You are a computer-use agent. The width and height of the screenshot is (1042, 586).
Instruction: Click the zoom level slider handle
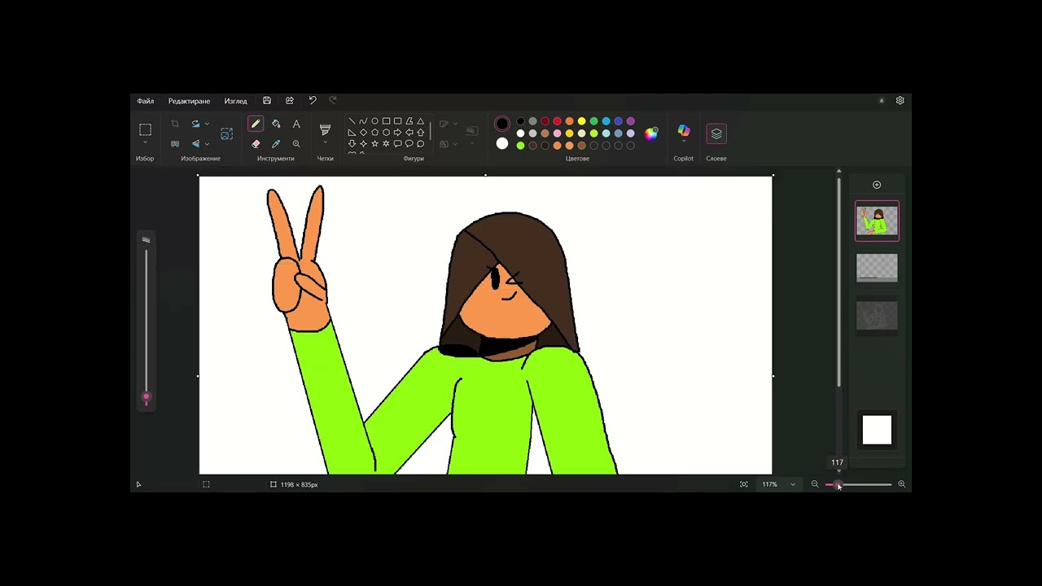[838, 484]
